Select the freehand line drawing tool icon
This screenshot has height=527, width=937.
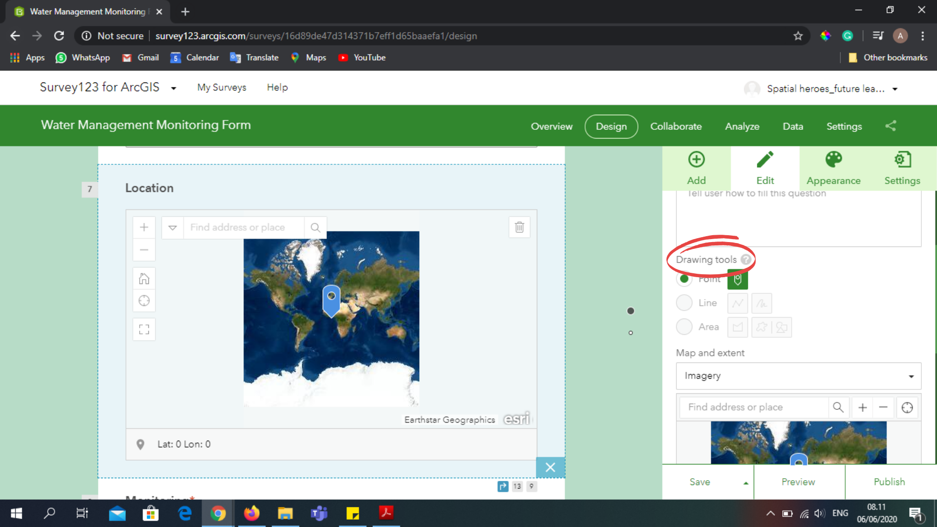click(762, 303)
